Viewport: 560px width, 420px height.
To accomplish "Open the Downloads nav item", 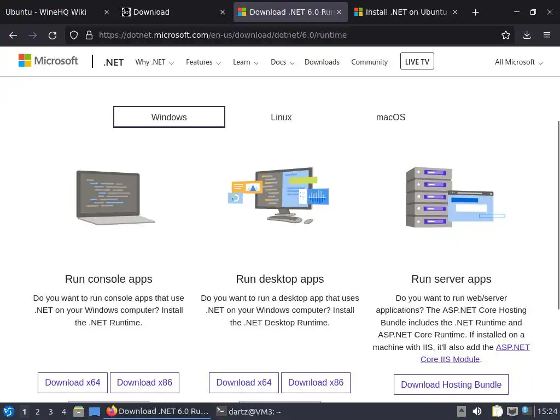I will [x=322, y=62].
